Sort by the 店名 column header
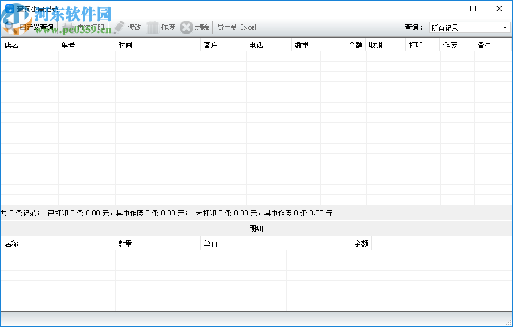Image resolution: width=513 pixels, height=327 pixels. click(30, 45)
